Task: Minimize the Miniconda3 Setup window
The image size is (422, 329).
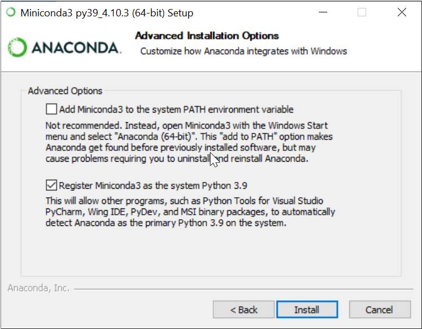Action: pos(323,12)
